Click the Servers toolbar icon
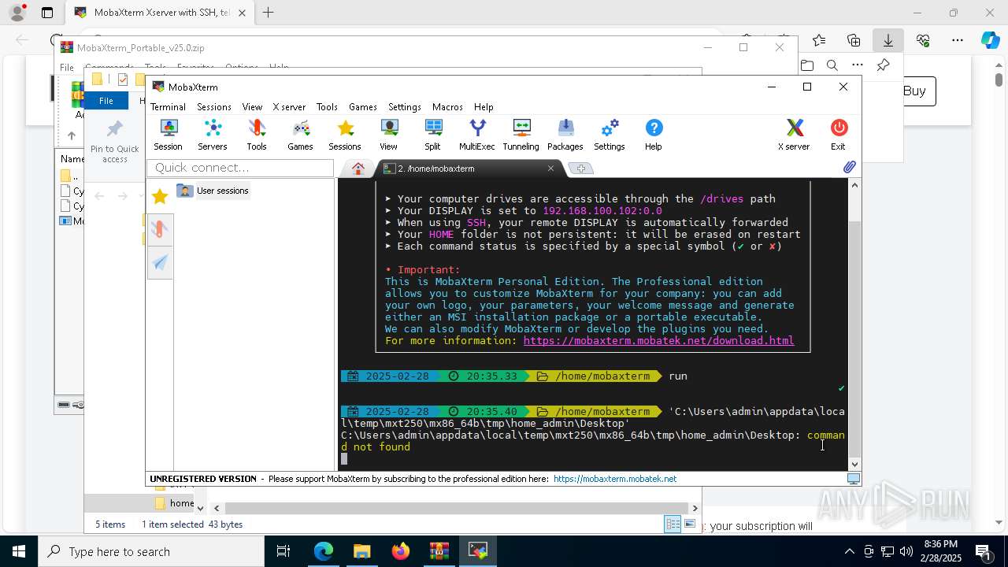The image size is (1008, 567). click(x=212, y=135)
